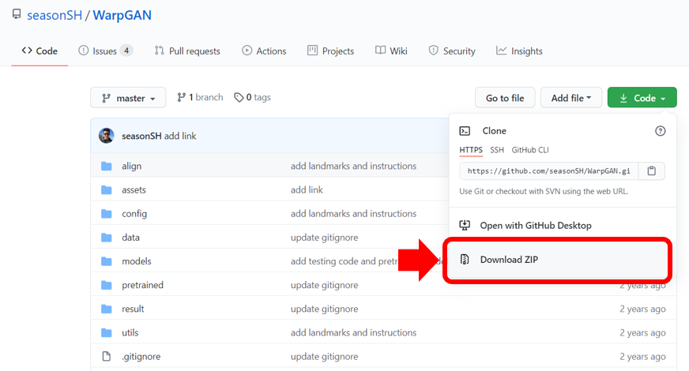The height and width of the screenshot is (371, 689).
Task: Open the seasonSH owner link
Action: coord(55,15)
